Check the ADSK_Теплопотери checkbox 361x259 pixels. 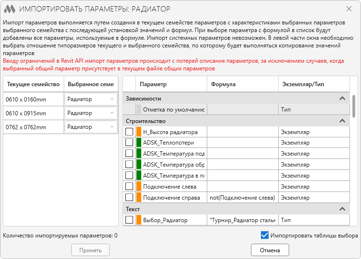point(129,143)
